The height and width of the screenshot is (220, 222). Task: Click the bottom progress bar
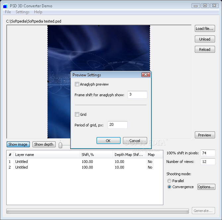click(x=97, y=211)
